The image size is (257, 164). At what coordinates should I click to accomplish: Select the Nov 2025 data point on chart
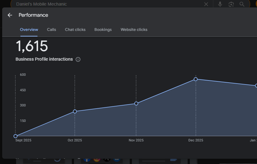136,103
